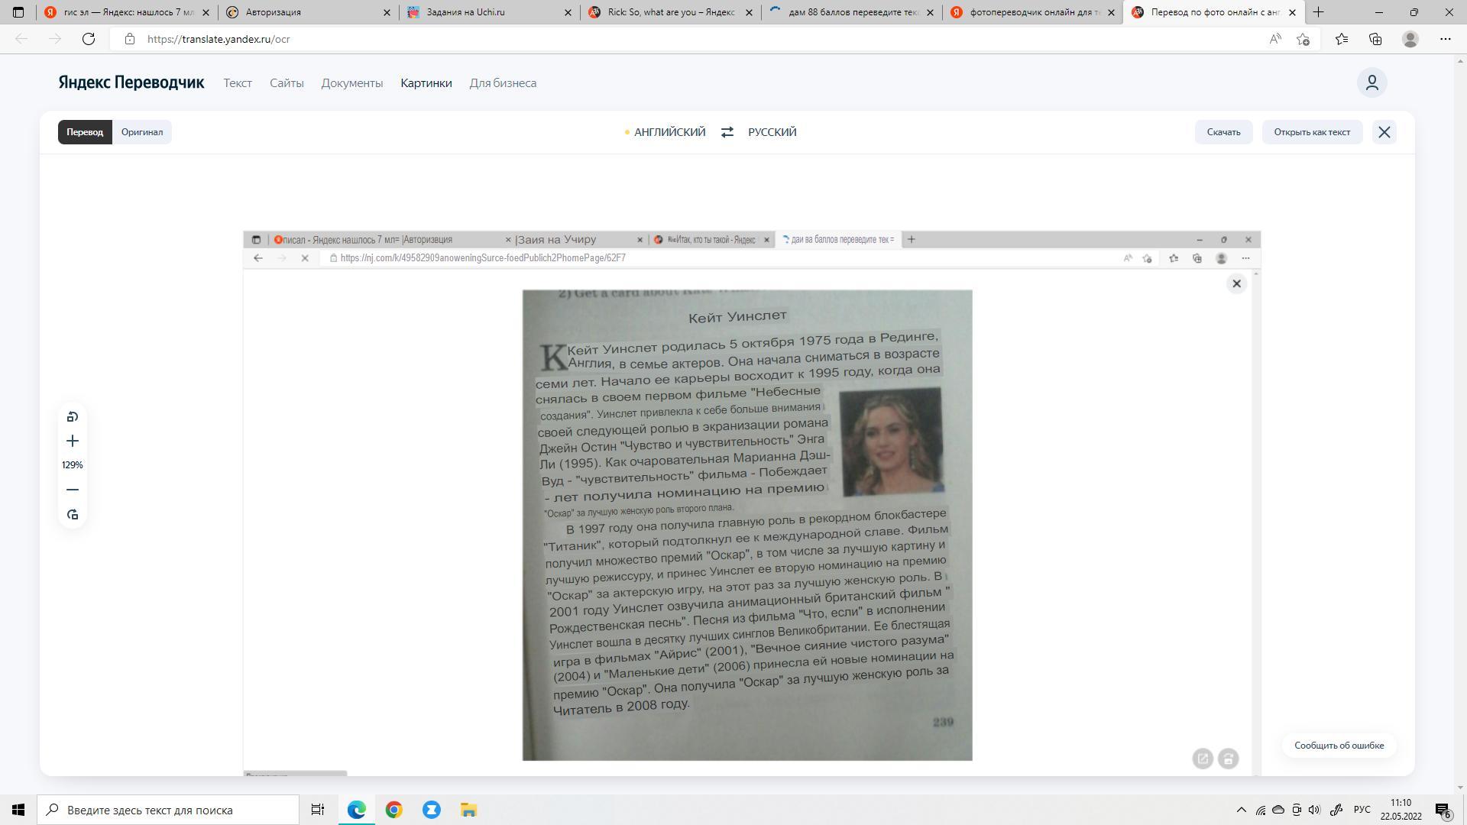Zoom out with the minus icon
Image resolution: width=1467 pixels, height=825 pixels.
click(x=73, y=490)
